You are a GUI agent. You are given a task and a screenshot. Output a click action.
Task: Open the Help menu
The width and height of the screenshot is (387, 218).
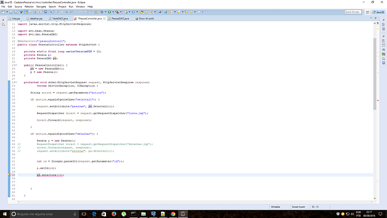tap(90, 7)
